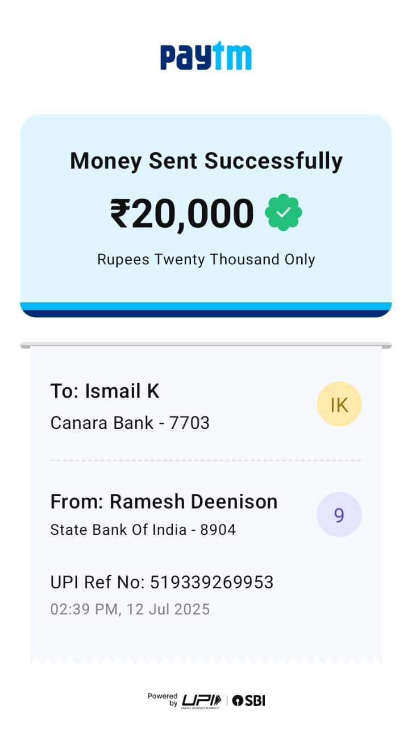Click the timestamp 02:39 PM, 12 Jul 2025
The height and width of the screenshot is (729, 412).
click(x=130, y=609)
